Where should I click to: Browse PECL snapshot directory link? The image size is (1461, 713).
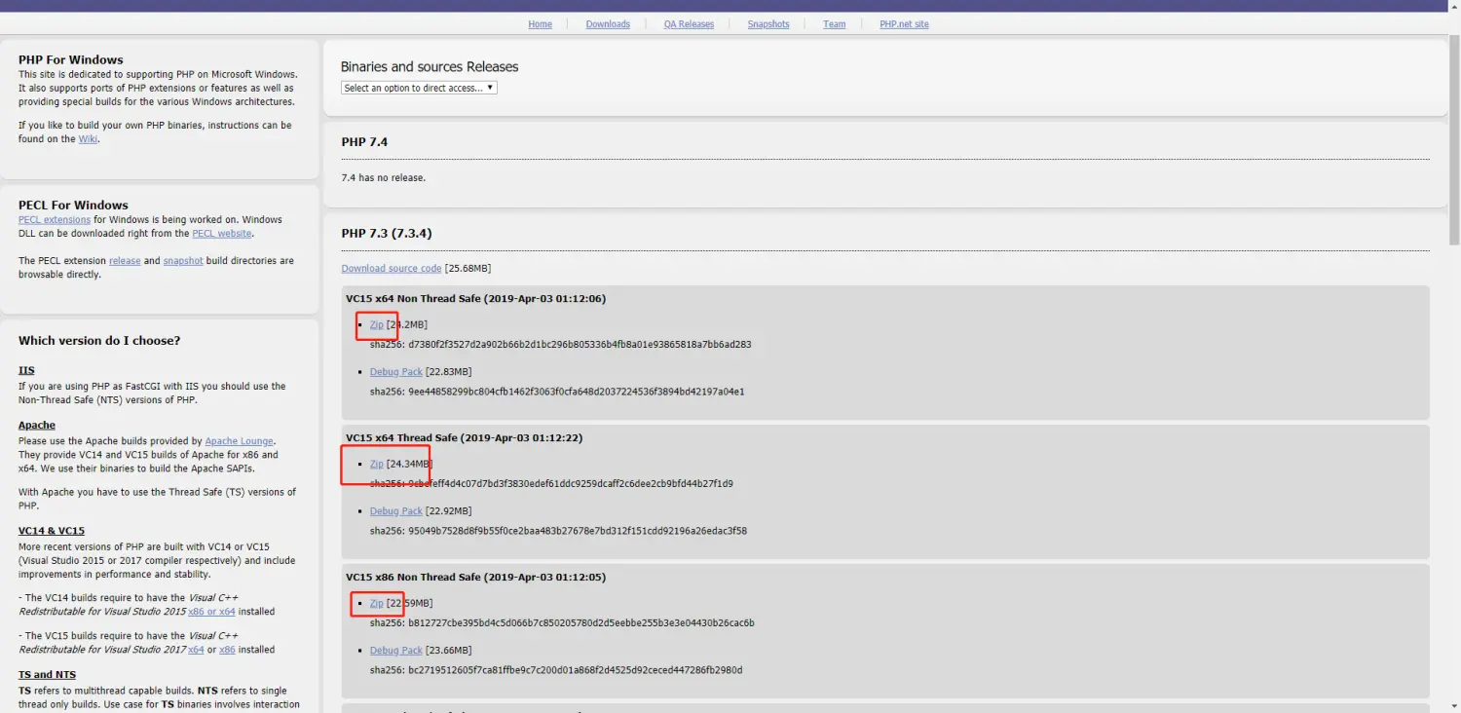(x=183, y=261)
